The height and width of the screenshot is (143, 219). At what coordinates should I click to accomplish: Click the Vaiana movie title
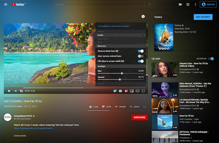pyautogui.click(x=158, y=17)
